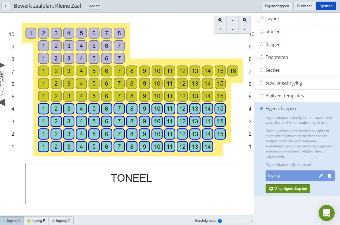This screenshot has width=340, height=225.
Task: Pan the seating plan down
Action: [x=232, y=29]
